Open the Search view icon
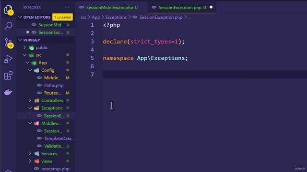This screenshot has width=307, height=172. coord(8,25)
